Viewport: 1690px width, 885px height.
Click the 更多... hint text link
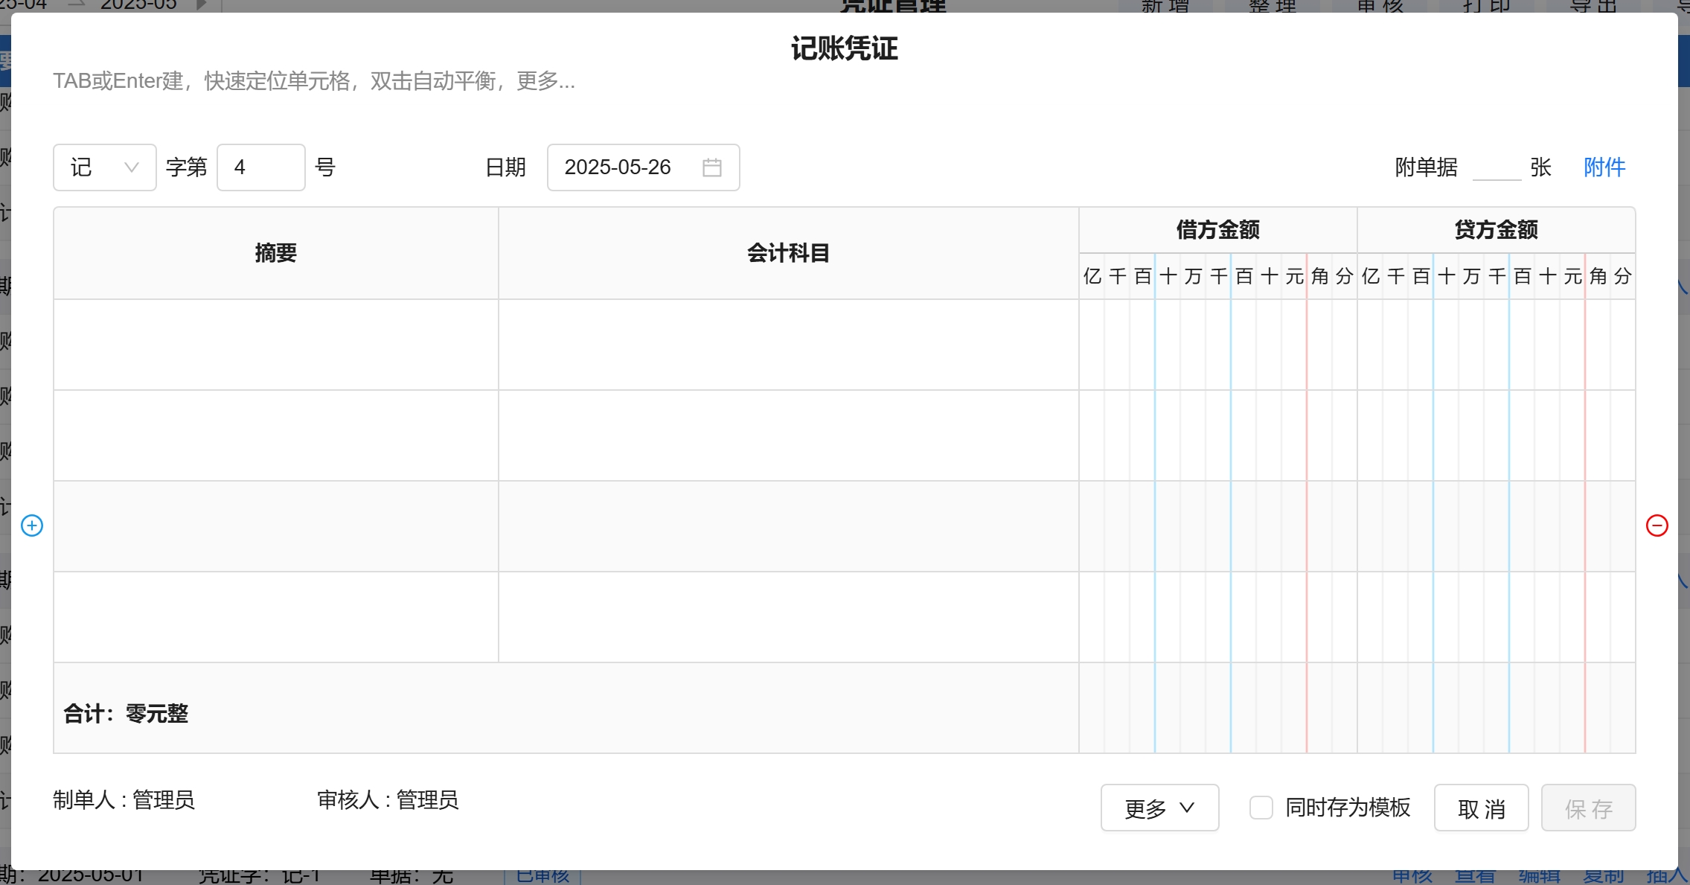point(545,80)
